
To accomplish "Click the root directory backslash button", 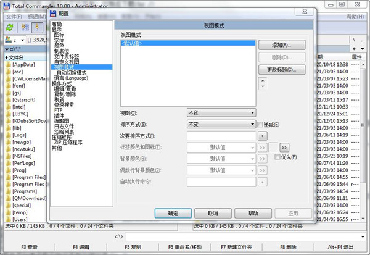I will pos(353,40).
